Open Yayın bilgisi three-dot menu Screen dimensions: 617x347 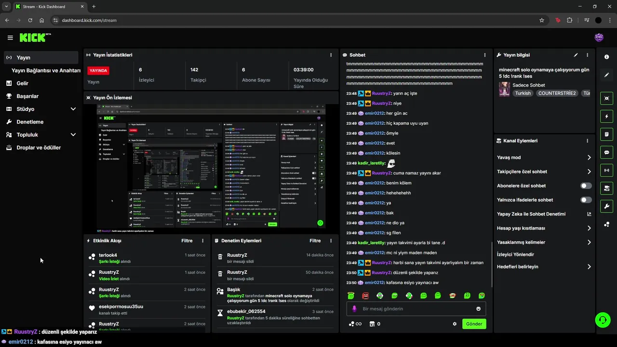[587, 55]
